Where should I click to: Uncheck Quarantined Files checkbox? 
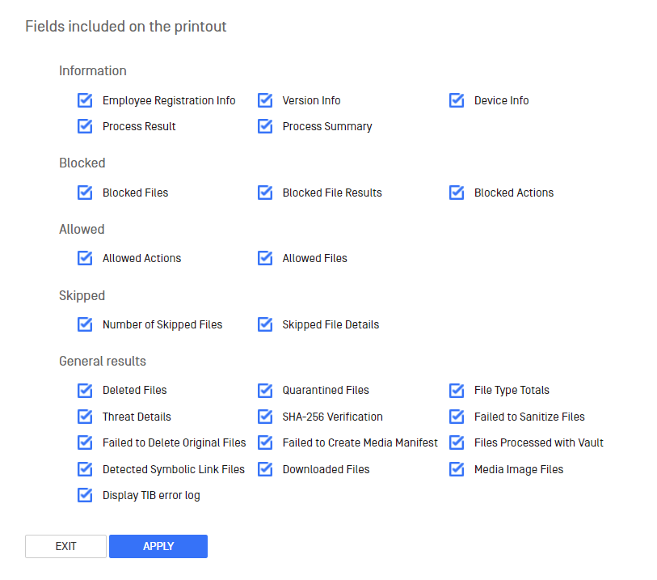(x=265, y=390)
